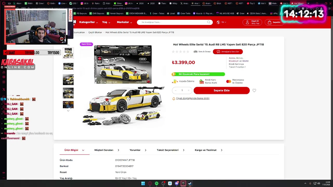The width and height of the screenshot is (333, 187).
Task: Click the Sepetim shopping bag icon
Action: click(x=270, y=22)
